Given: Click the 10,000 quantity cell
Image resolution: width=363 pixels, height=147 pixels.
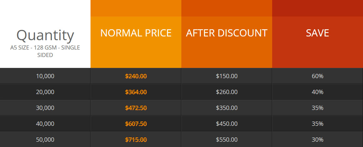Looking at the screenshot, I should [x=45, y=76].
